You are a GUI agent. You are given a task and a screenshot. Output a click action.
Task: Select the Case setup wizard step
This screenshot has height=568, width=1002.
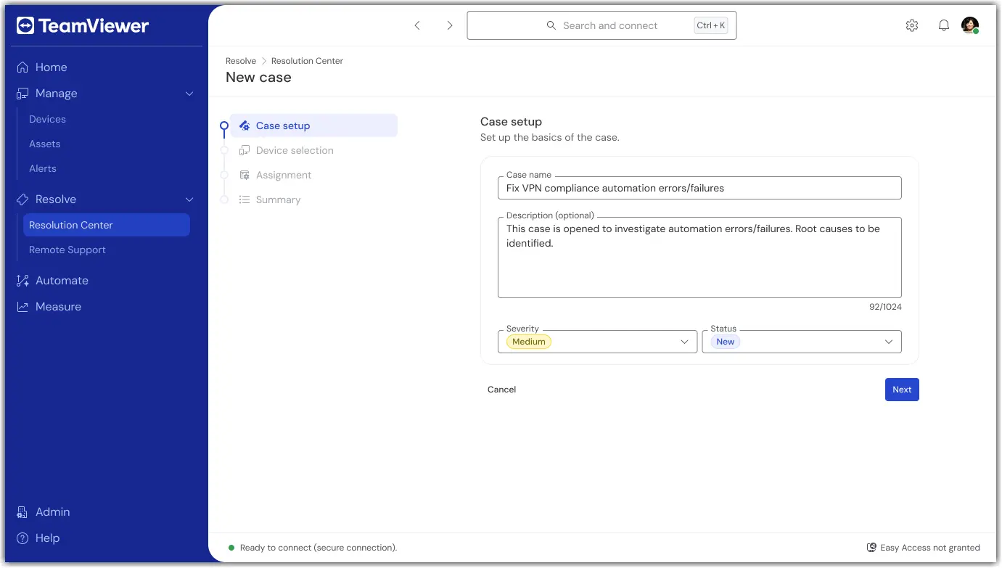[313, 125]
